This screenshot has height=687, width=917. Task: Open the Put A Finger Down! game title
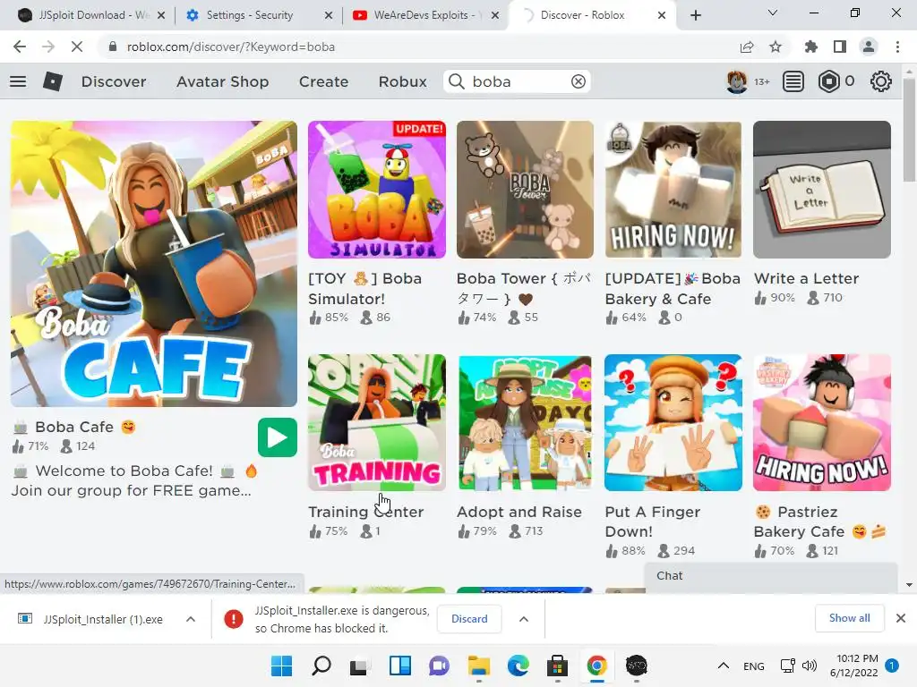[x=652, y=522]
